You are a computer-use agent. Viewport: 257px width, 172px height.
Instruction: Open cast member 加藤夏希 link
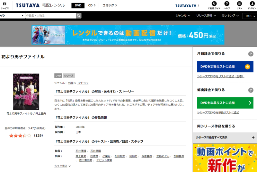click(179, 156)
